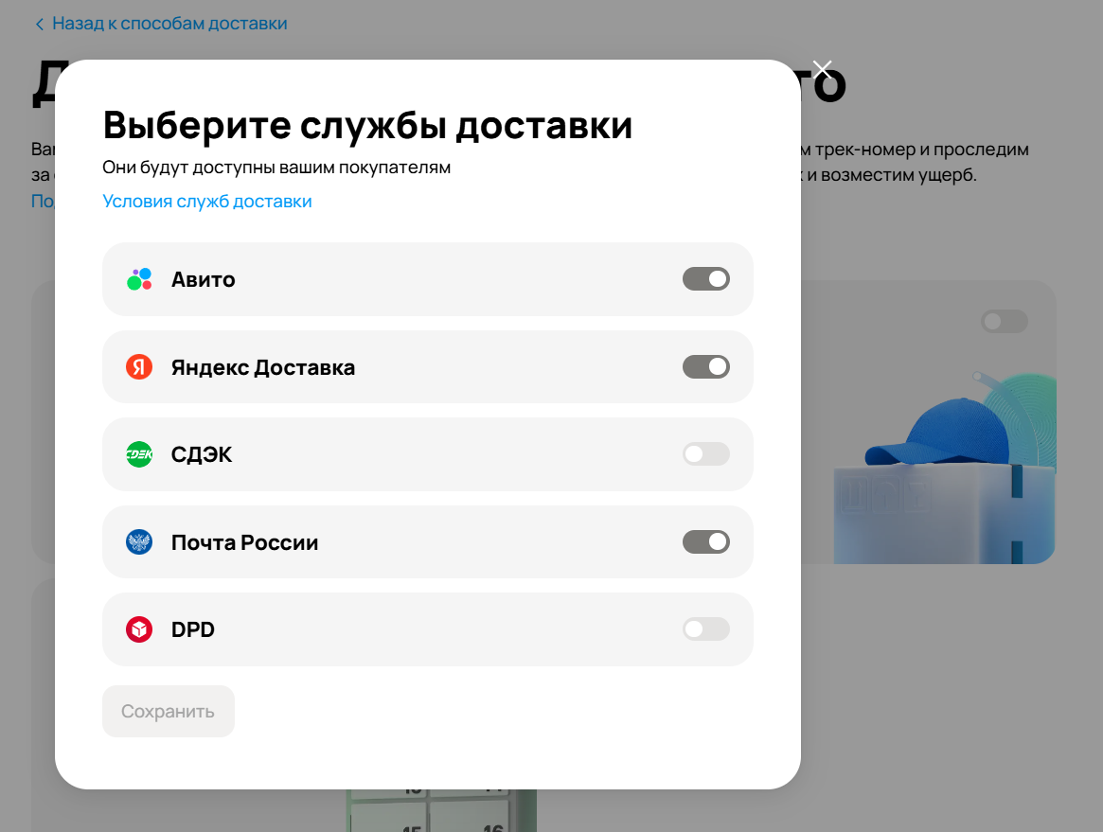
Task: Disable the Авито delivery toggle
Action: 706,279
